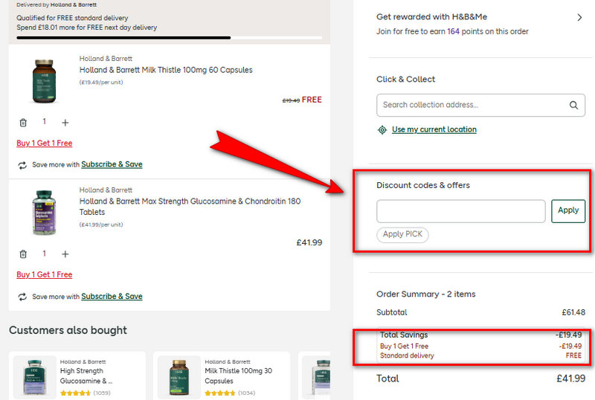Open the Use my current location link
The image size is (595, 400).
[x=434, y=129]
